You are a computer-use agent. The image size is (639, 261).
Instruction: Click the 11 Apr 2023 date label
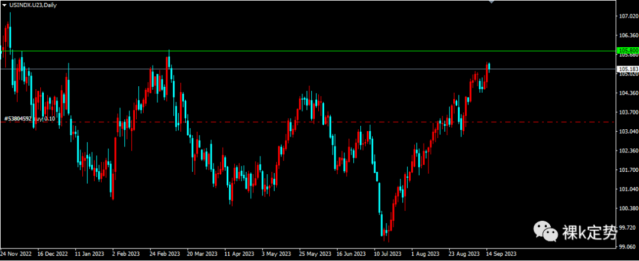coord(239,254)
